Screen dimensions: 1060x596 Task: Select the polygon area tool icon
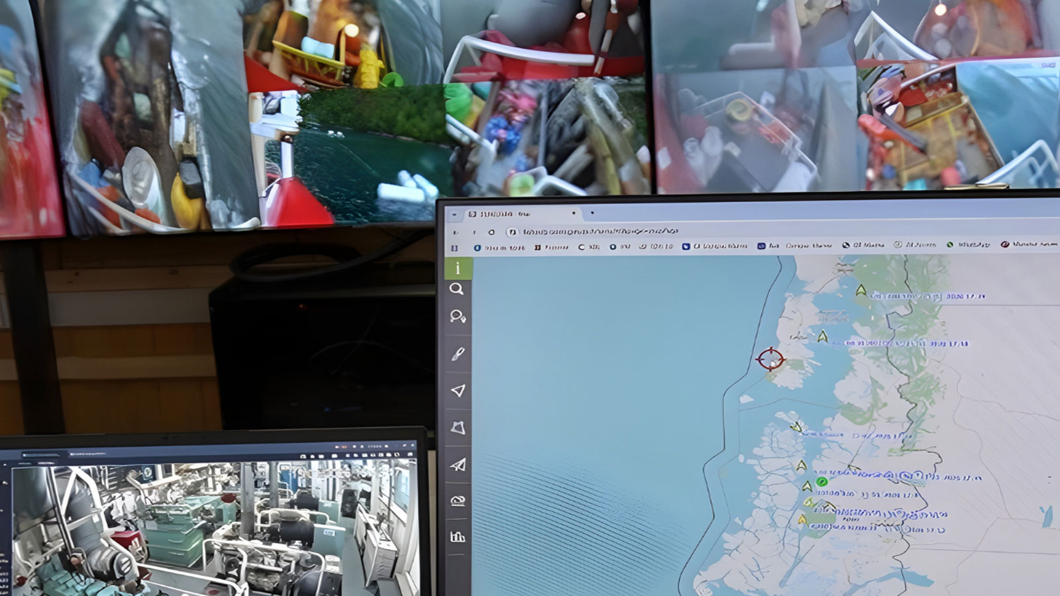[458, 428]
